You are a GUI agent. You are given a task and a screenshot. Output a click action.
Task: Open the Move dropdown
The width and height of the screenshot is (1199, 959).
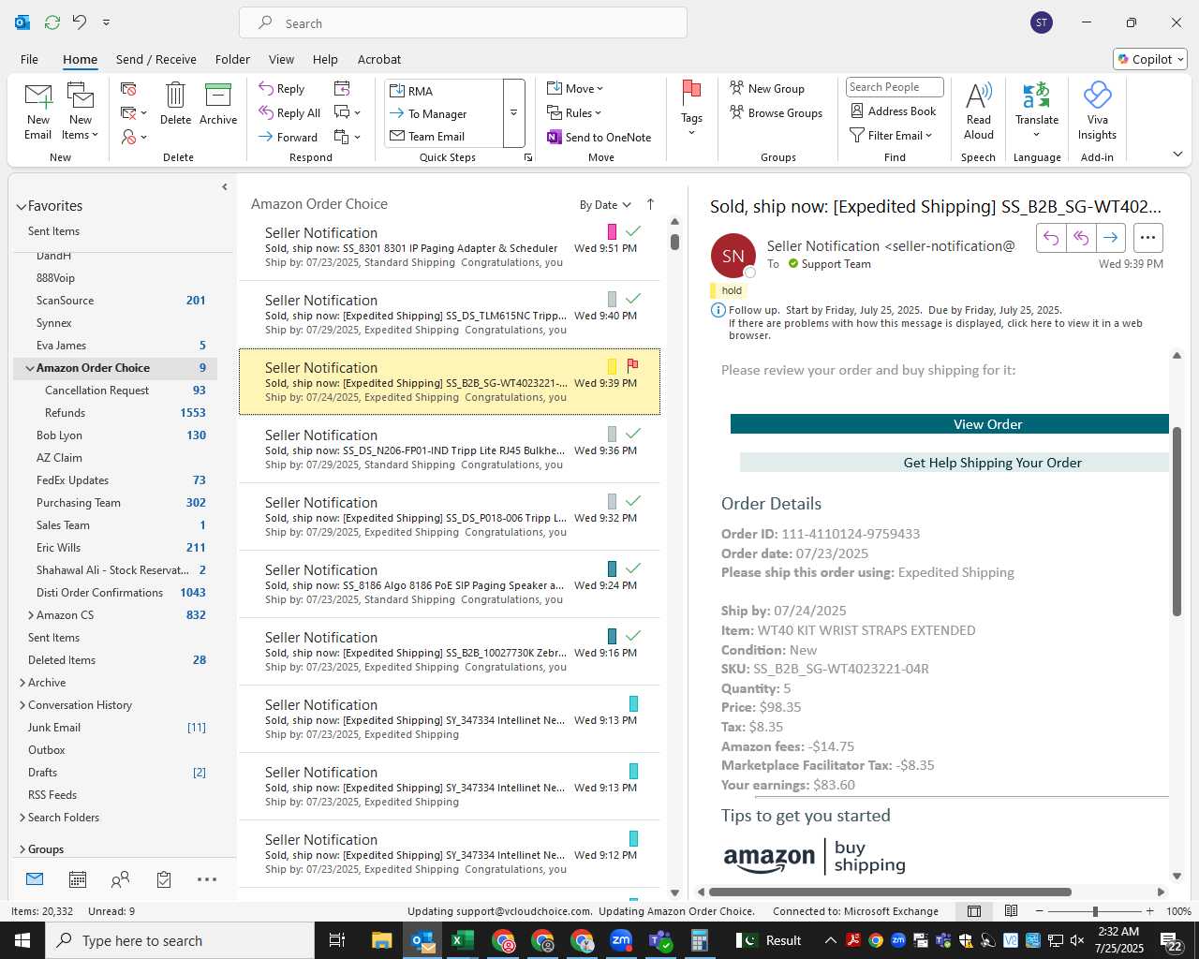(576, 88)
